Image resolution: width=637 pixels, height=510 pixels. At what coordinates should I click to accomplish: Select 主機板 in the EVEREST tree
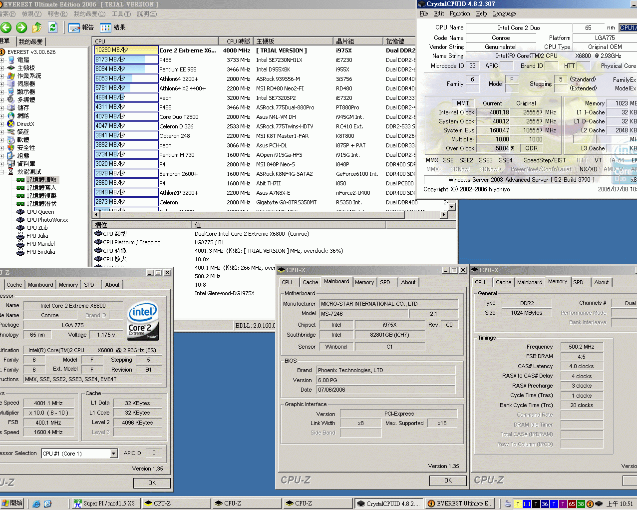coord(26,68)
